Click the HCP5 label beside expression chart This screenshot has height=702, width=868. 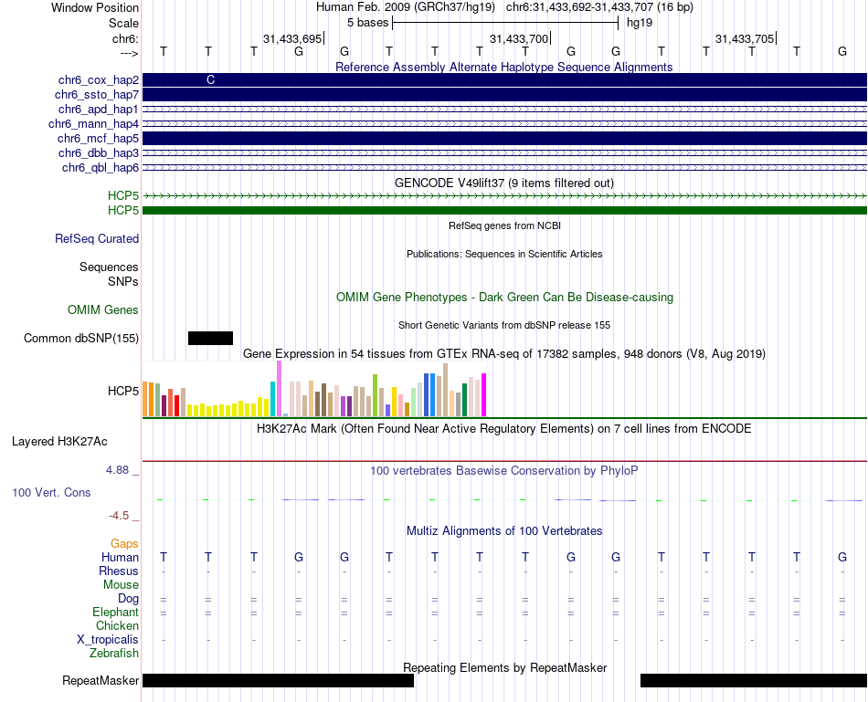click(123, 391)
